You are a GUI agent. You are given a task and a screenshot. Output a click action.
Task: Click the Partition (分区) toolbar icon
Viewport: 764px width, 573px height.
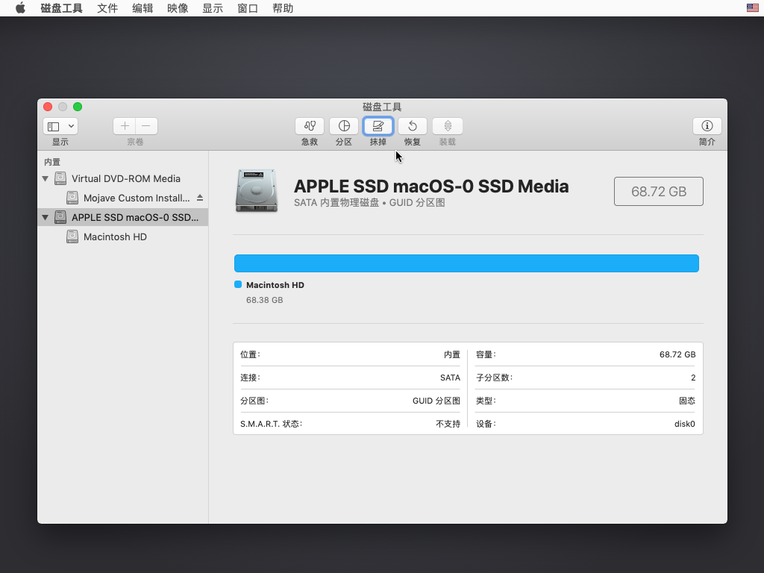point(344,126)
